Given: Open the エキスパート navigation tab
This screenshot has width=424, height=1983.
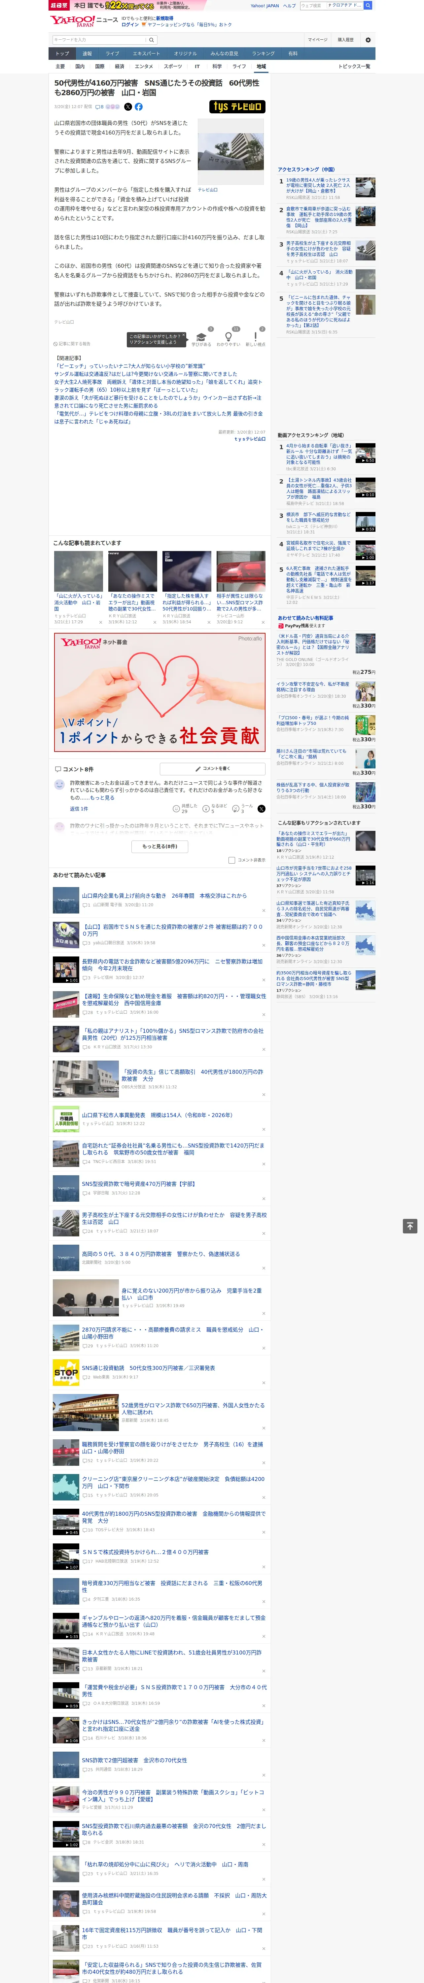Looking at the screenshot, I should (x=146, y=54).
